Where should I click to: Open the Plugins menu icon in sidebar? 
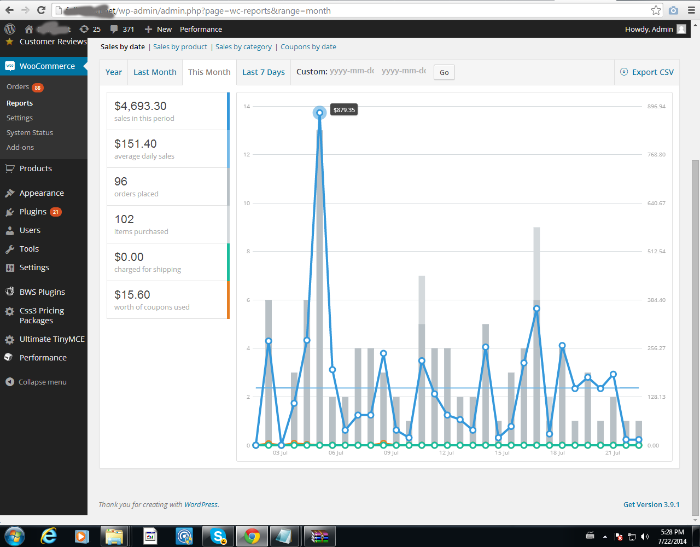[x=9, y=212]
